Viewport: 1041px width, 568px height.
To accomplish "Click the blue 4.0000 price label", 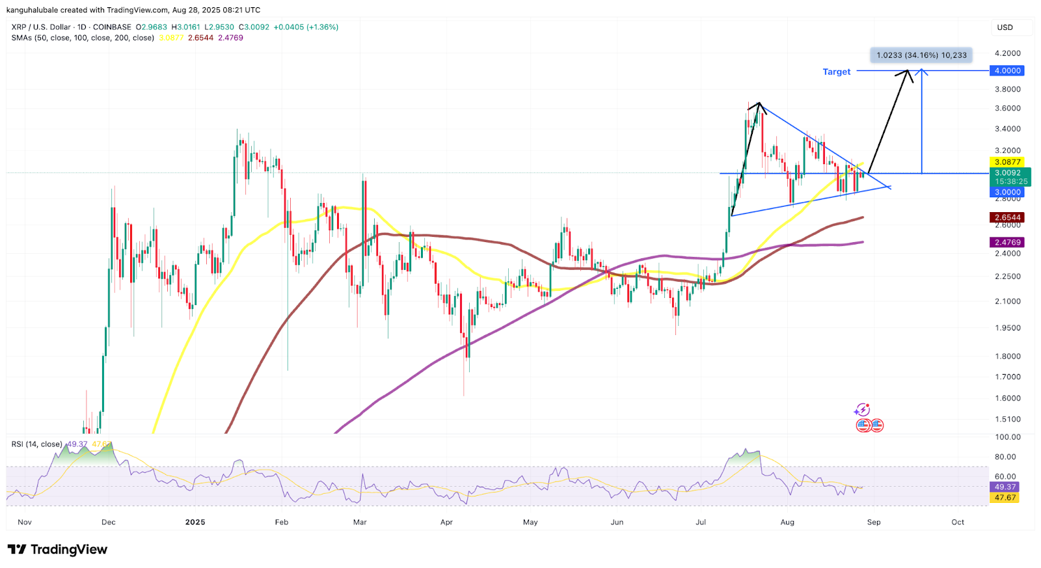I will [x=1007, y=70].
